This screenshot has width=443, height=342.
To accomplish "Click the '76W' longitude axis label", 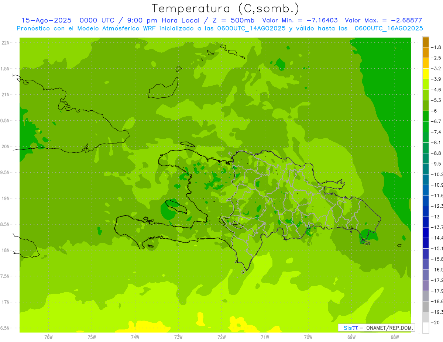I will click(48, 337).
